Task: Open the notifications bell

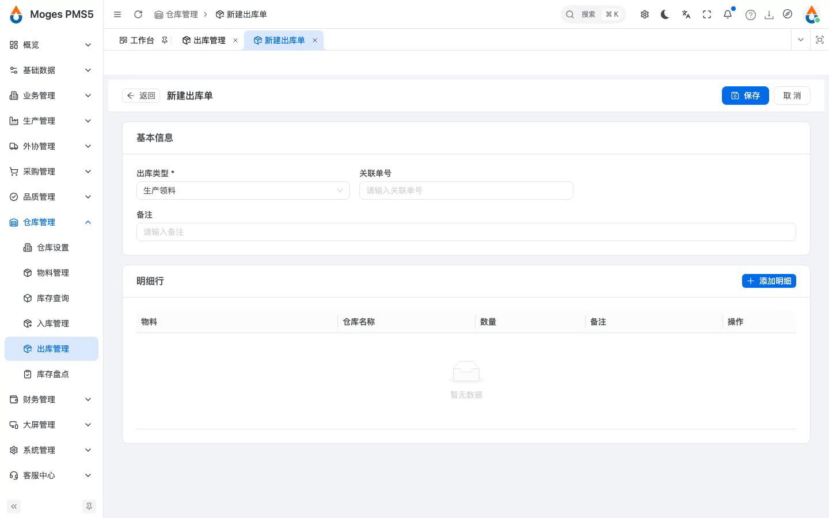Action: [x=728, y=14]
